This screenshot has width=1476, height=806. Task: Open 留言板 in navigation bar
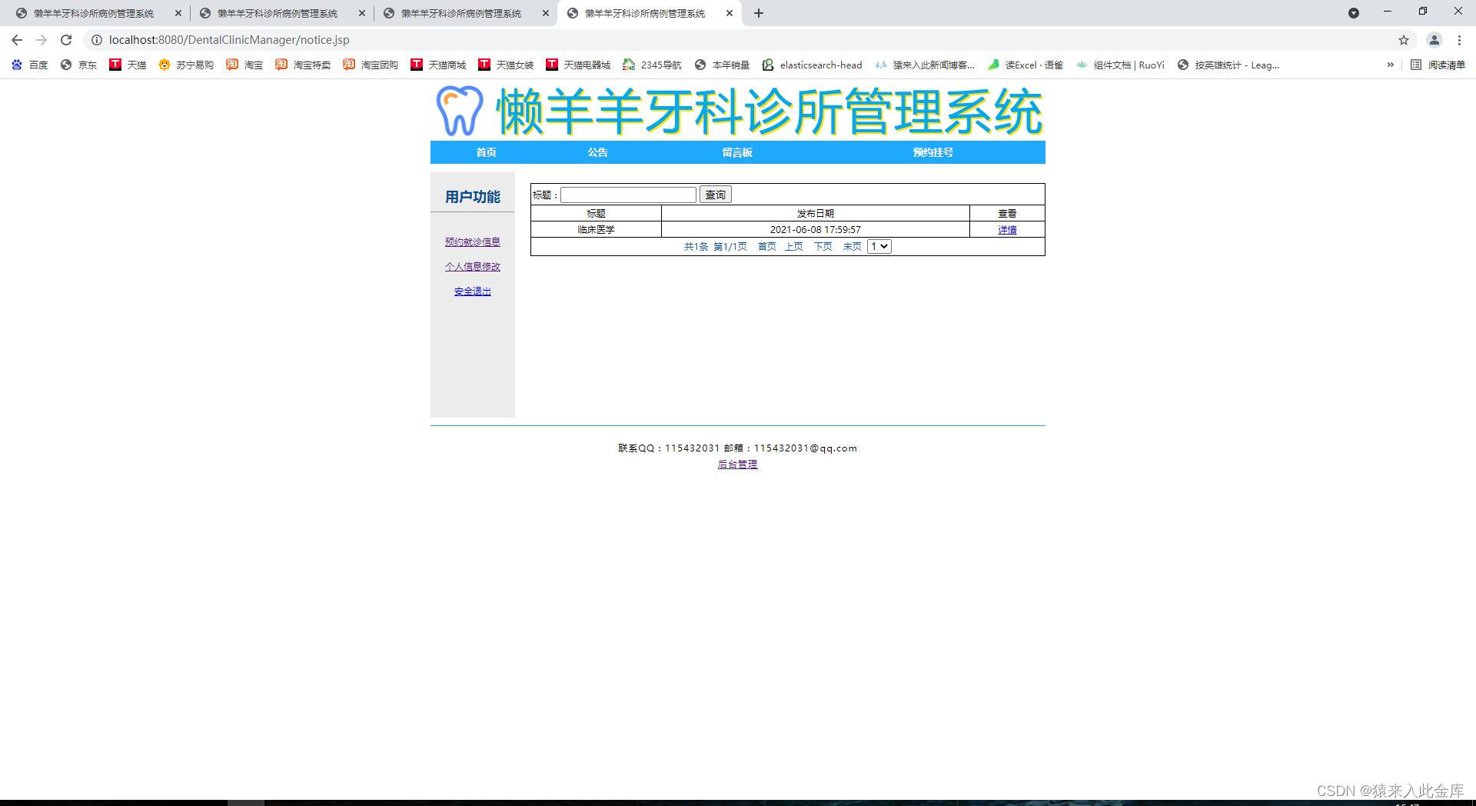pos(736,152)
